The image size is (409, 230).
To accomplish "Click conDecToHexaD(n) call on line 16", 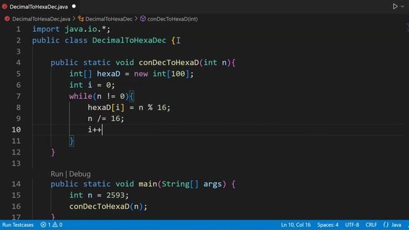I will [106, 206].
